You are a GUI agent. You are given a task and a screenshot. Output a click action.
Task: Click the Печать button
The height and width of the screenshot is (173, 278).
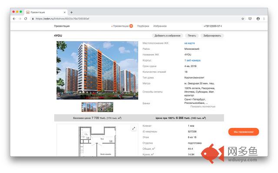tap(192, 35)
